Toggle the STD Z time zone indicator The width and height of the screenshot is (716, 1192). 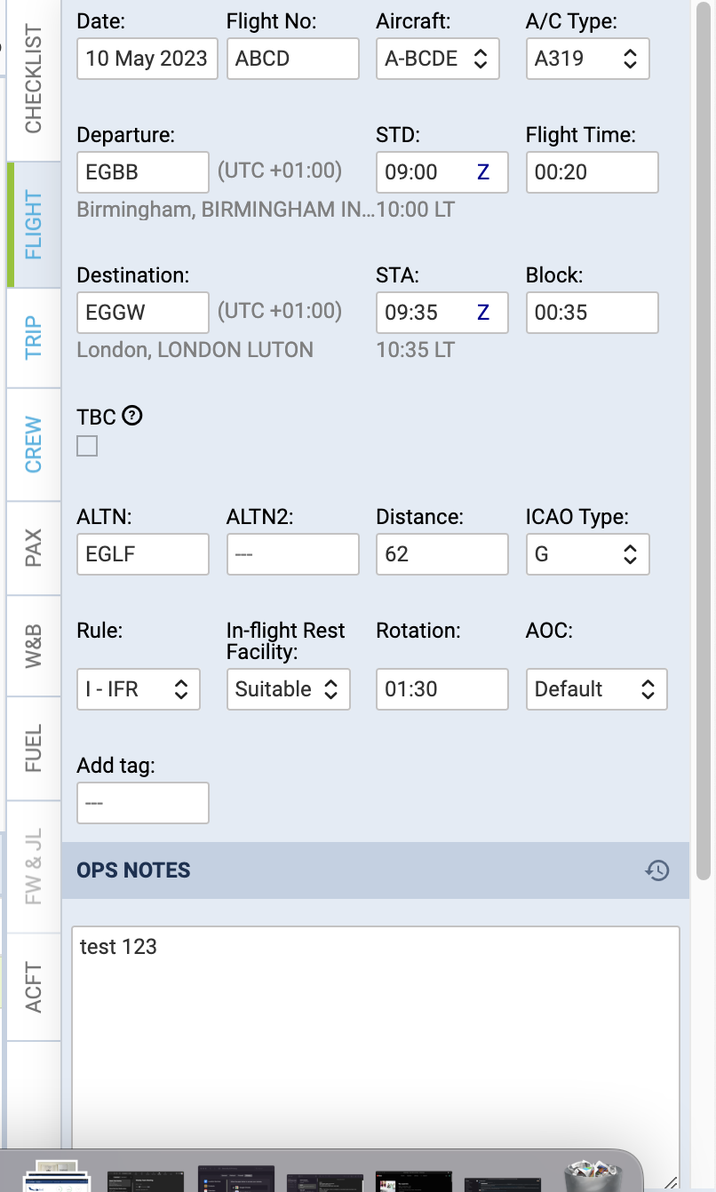483,172
